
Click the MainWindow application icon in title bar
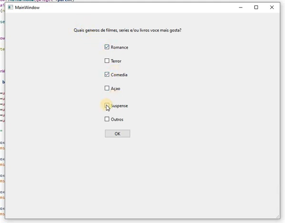coord(11,8)
